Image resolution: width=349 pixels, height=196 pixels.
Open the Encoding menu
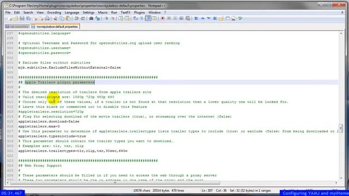(x=54, y=13)
